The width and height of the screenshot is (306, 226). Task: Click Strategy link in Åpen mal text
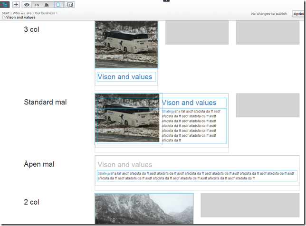(x=104, y=173)
